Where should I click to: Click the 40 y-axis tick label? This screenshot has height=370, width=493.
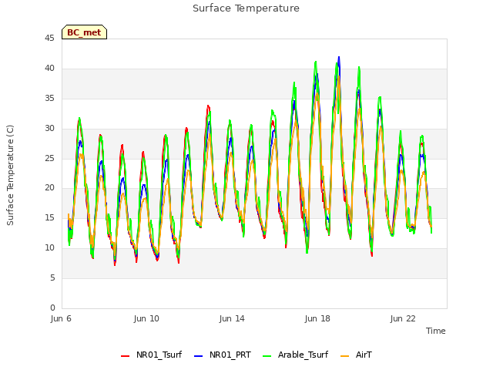click(49, 69)
